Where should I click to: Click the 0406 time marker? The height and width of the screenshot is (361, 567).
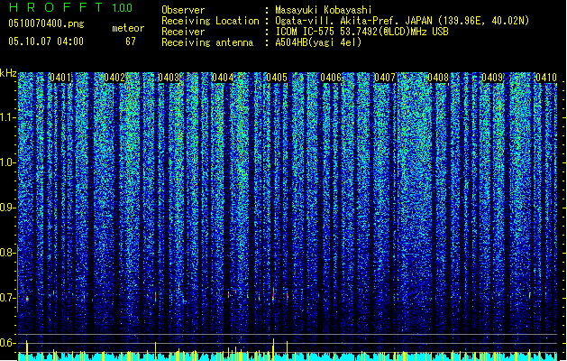[x=331, y=78]
